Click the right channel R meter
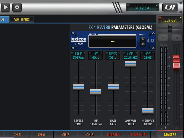Viewport: 184px width, 138px height. pos(165,86)
